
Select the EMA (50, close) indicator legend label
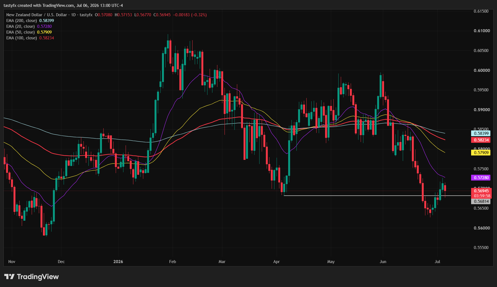pyautogui.click(x=20, y=32)
